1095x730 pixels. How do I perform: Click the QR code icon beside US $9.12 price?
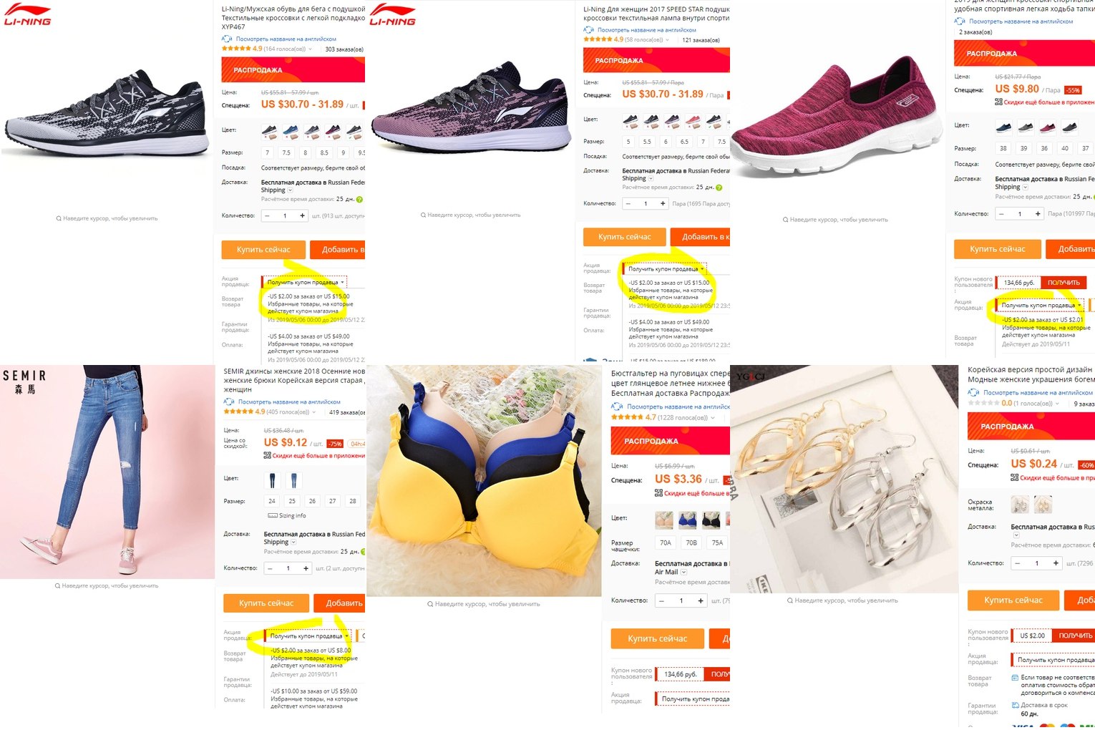pos(267,455)
